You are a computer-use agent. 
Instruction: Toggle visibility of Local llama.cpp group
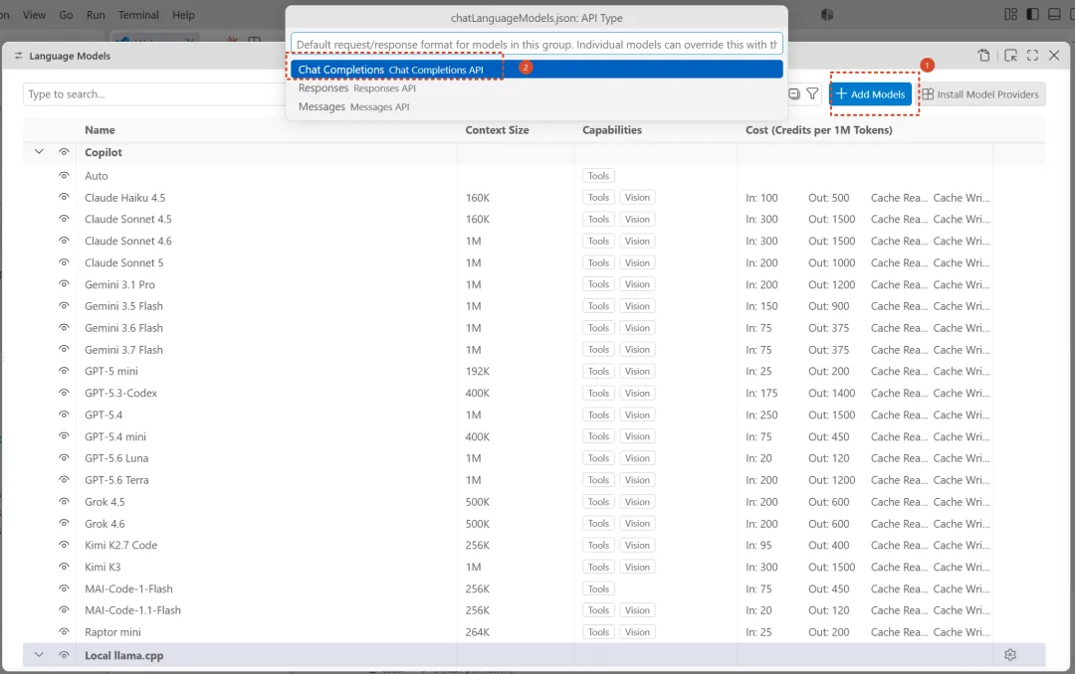coord(64,655)
